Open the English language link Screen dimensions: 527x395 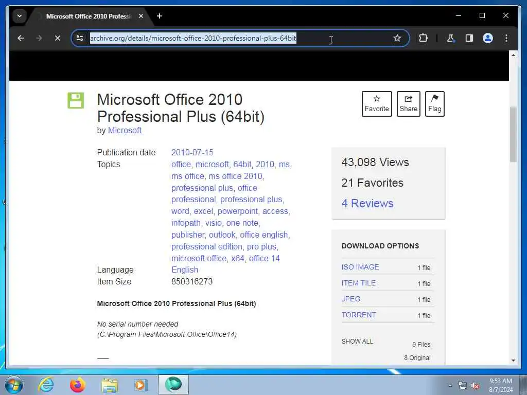pyautogui.click(x=185, y=270)
